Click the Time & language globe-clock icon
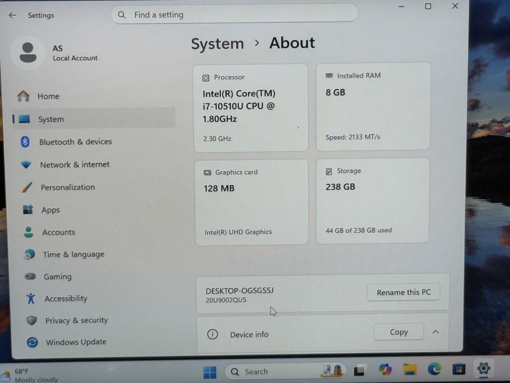510x383 pixels. click(x=29, y=254)
